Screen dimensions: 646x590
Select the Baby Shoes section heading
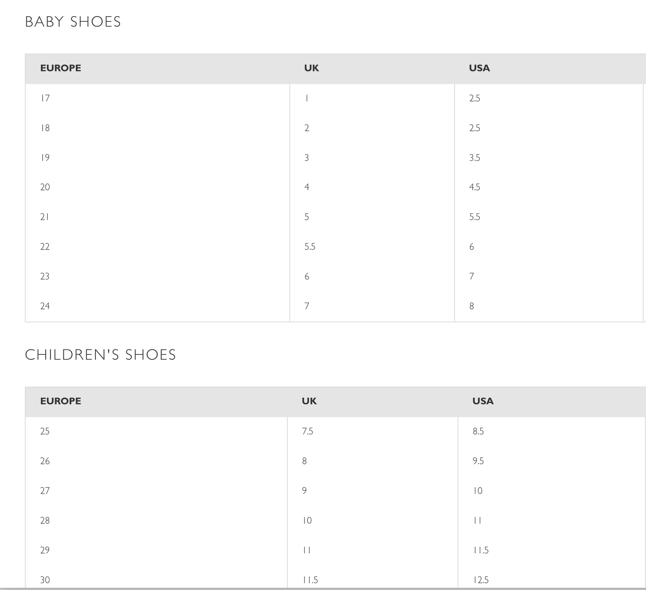[x=73, y=22]
